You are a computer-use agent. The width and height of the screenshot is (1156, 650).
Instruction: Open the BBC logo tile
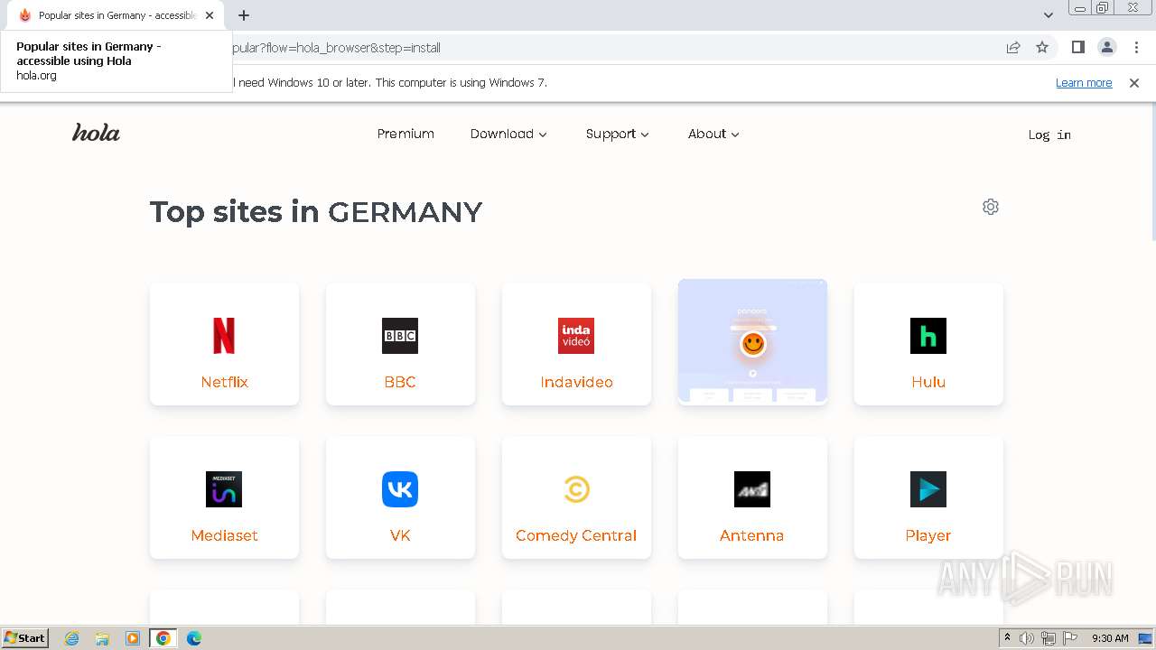point(400,336)
